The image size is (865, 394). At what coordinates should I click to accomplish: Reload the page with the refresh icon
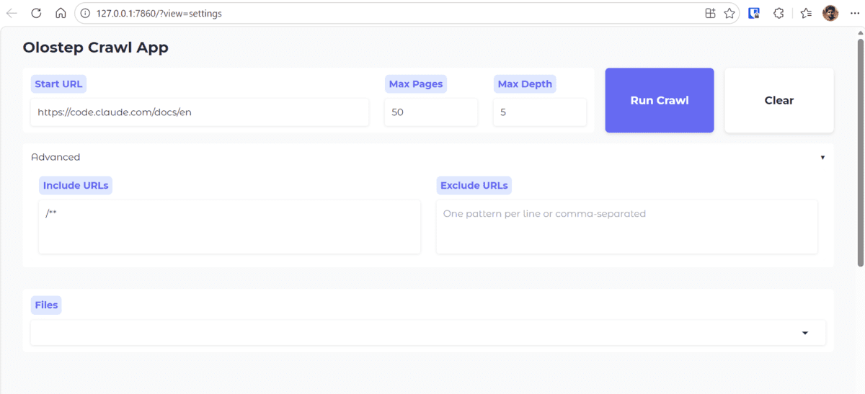[36, 13]
